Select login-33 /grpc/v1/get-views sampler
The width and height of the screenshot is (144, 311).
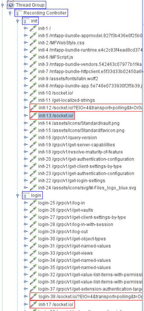coord(65,253)
